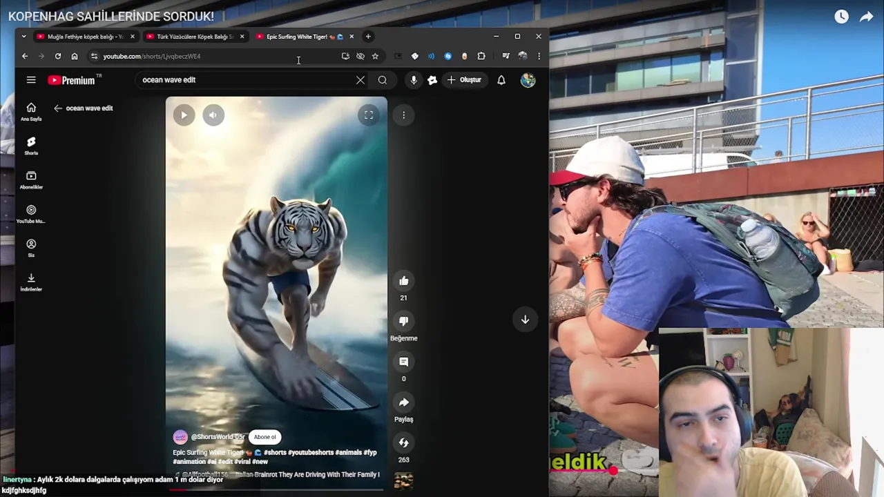884x497 pixels.
Task: Go to the next Short with down arrow
Action: (x=525, y=320)
